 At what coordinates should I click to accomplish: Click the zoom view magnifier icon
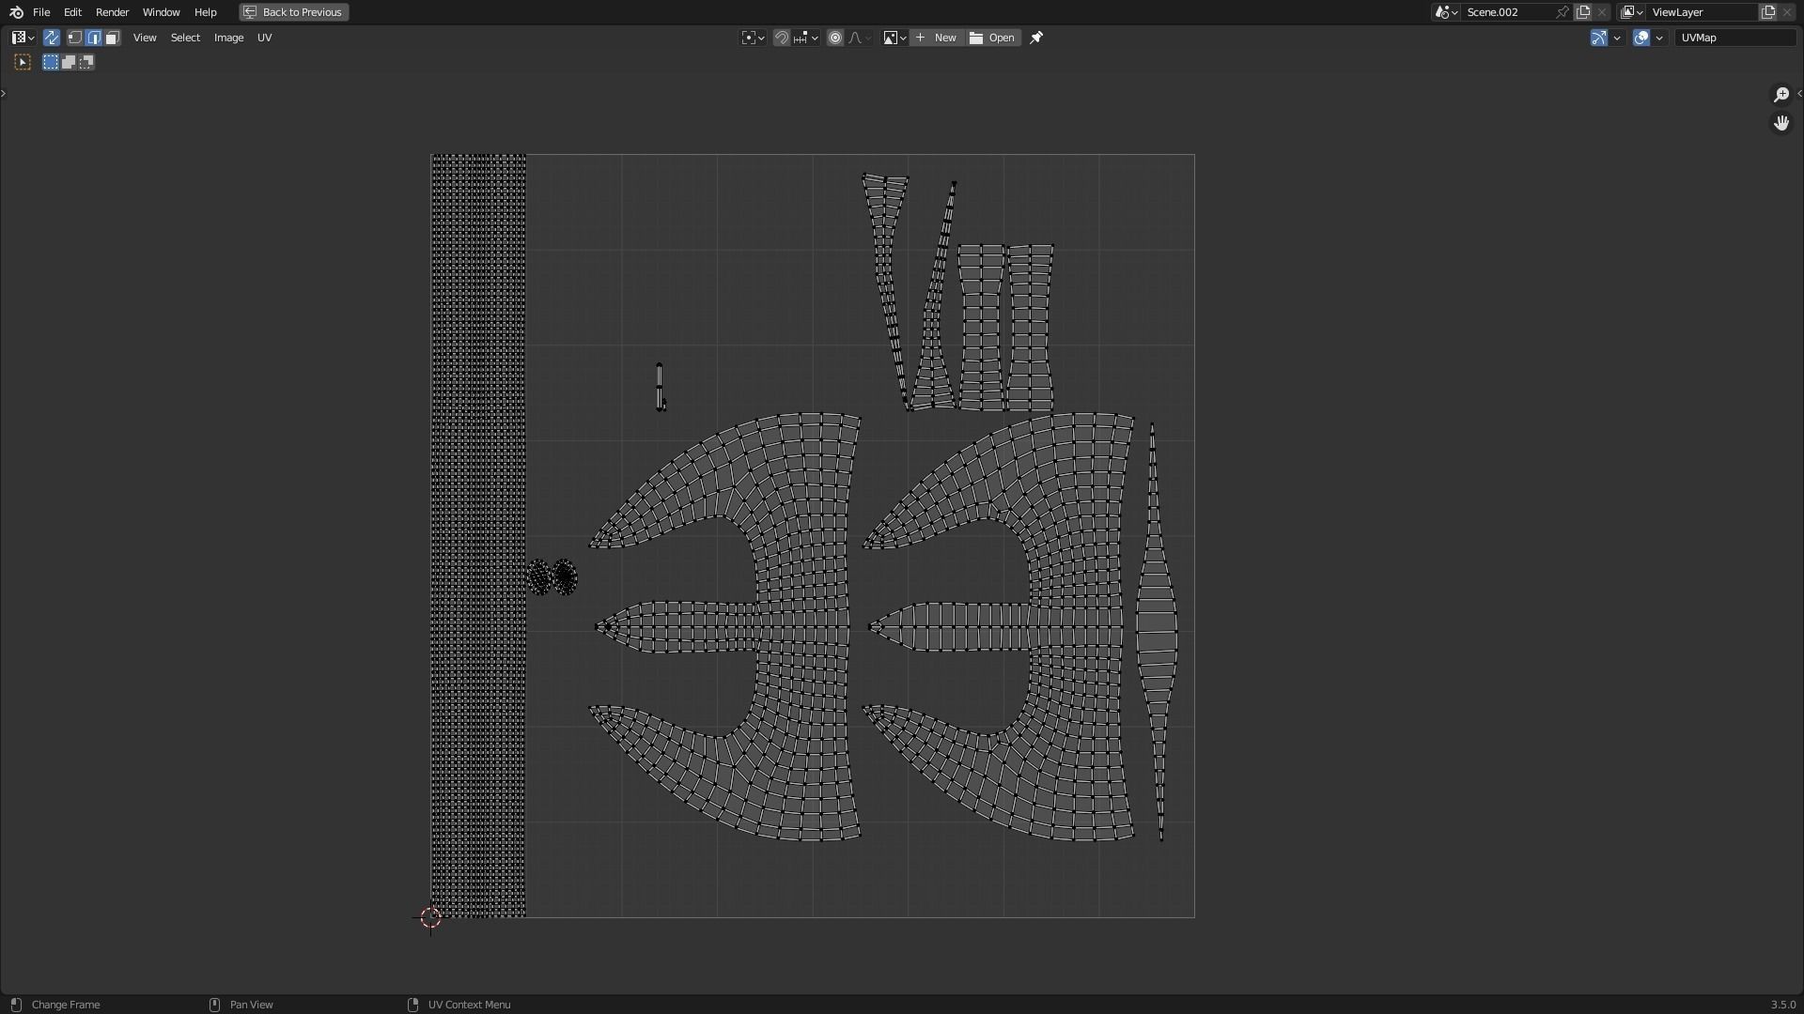[x=1781, y=95]
